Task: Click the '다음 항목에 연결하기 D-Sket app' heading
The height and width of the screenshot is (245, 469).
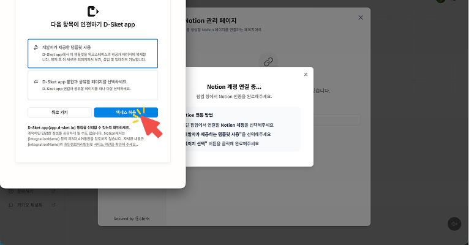Action: (x=92, y=24)
